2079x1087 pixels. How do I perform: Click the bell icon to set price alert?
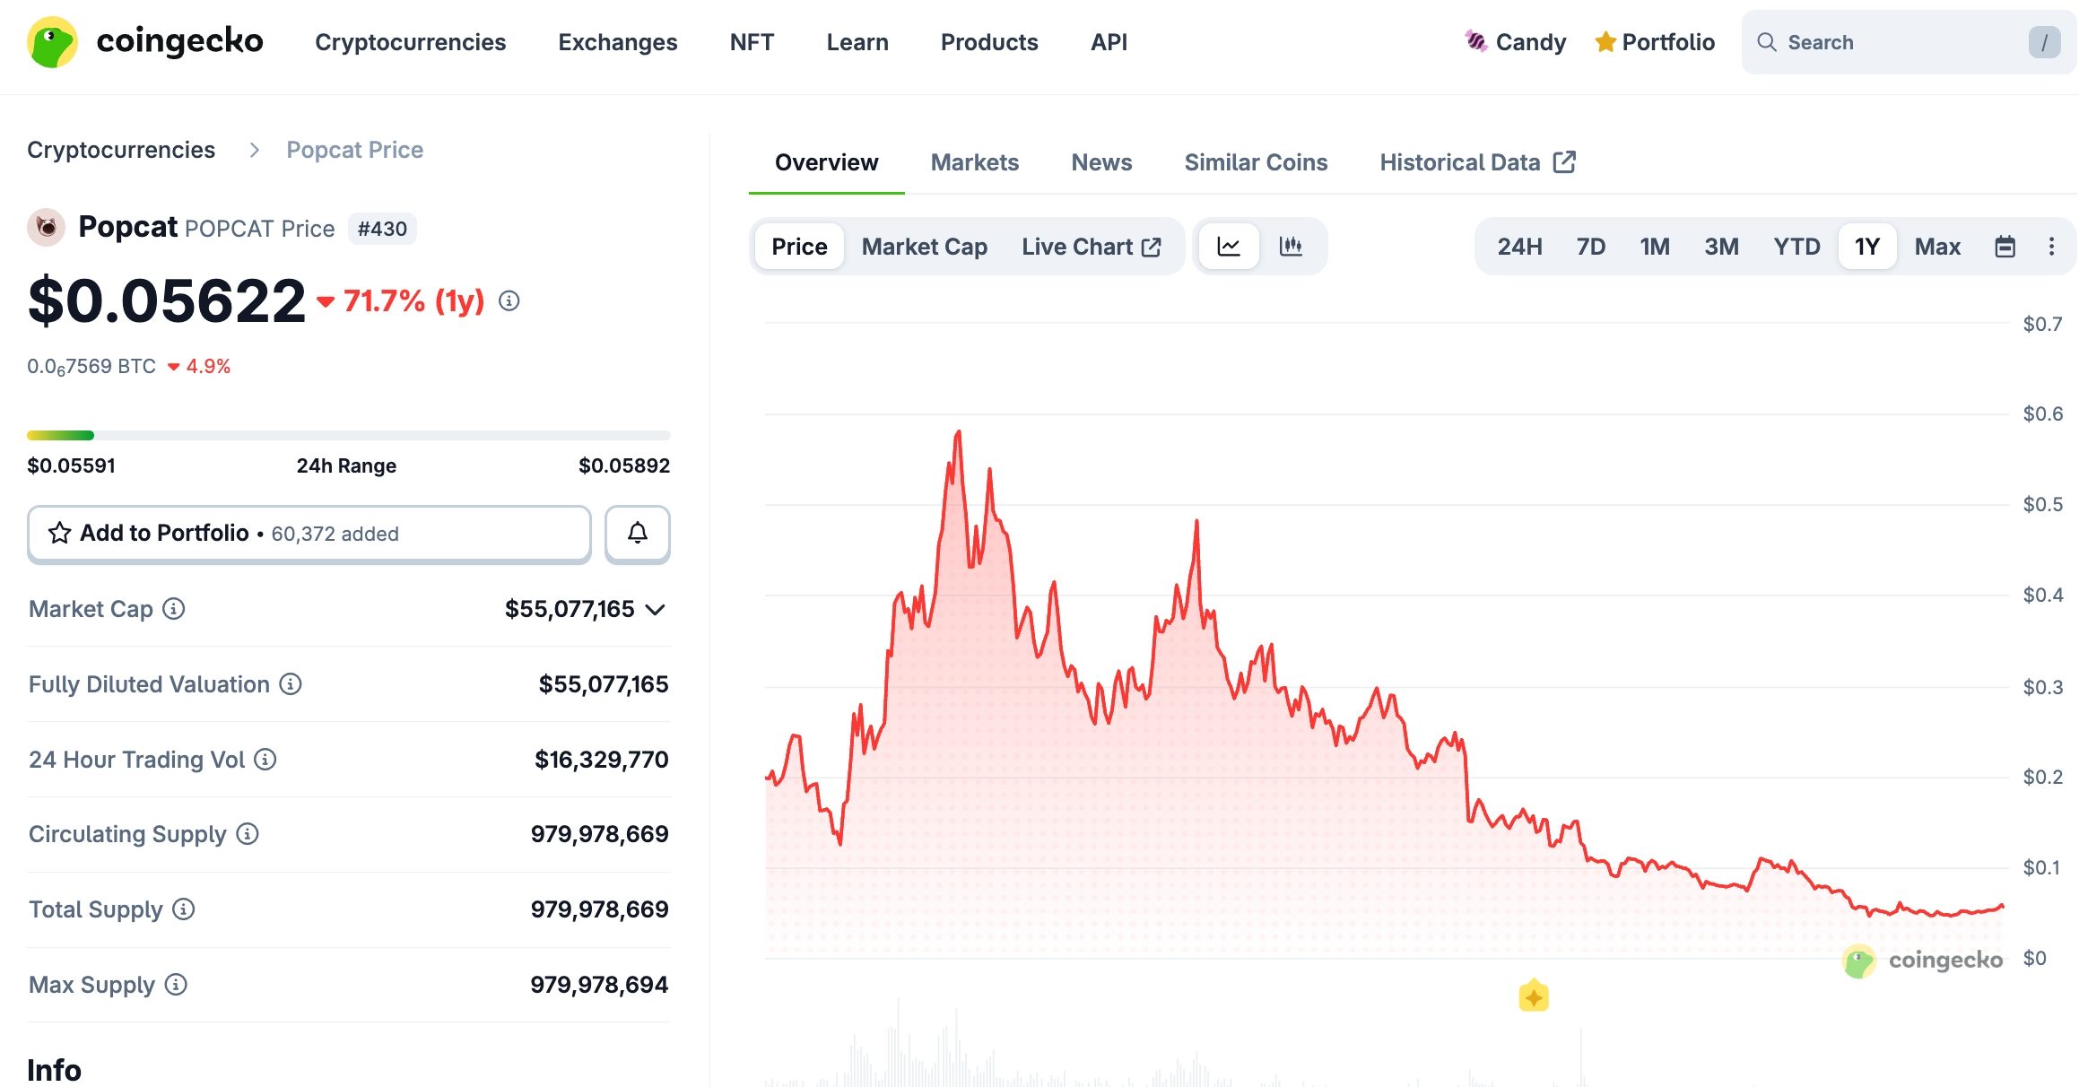(637, 533)
